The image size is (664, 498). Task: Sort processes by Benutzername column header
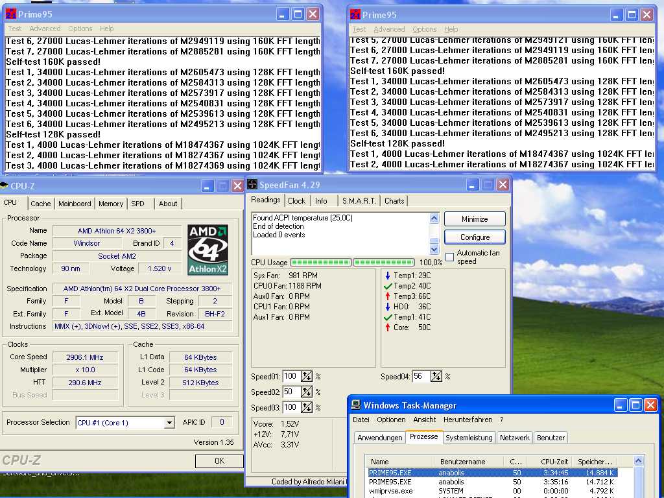[x=469, y=462]
